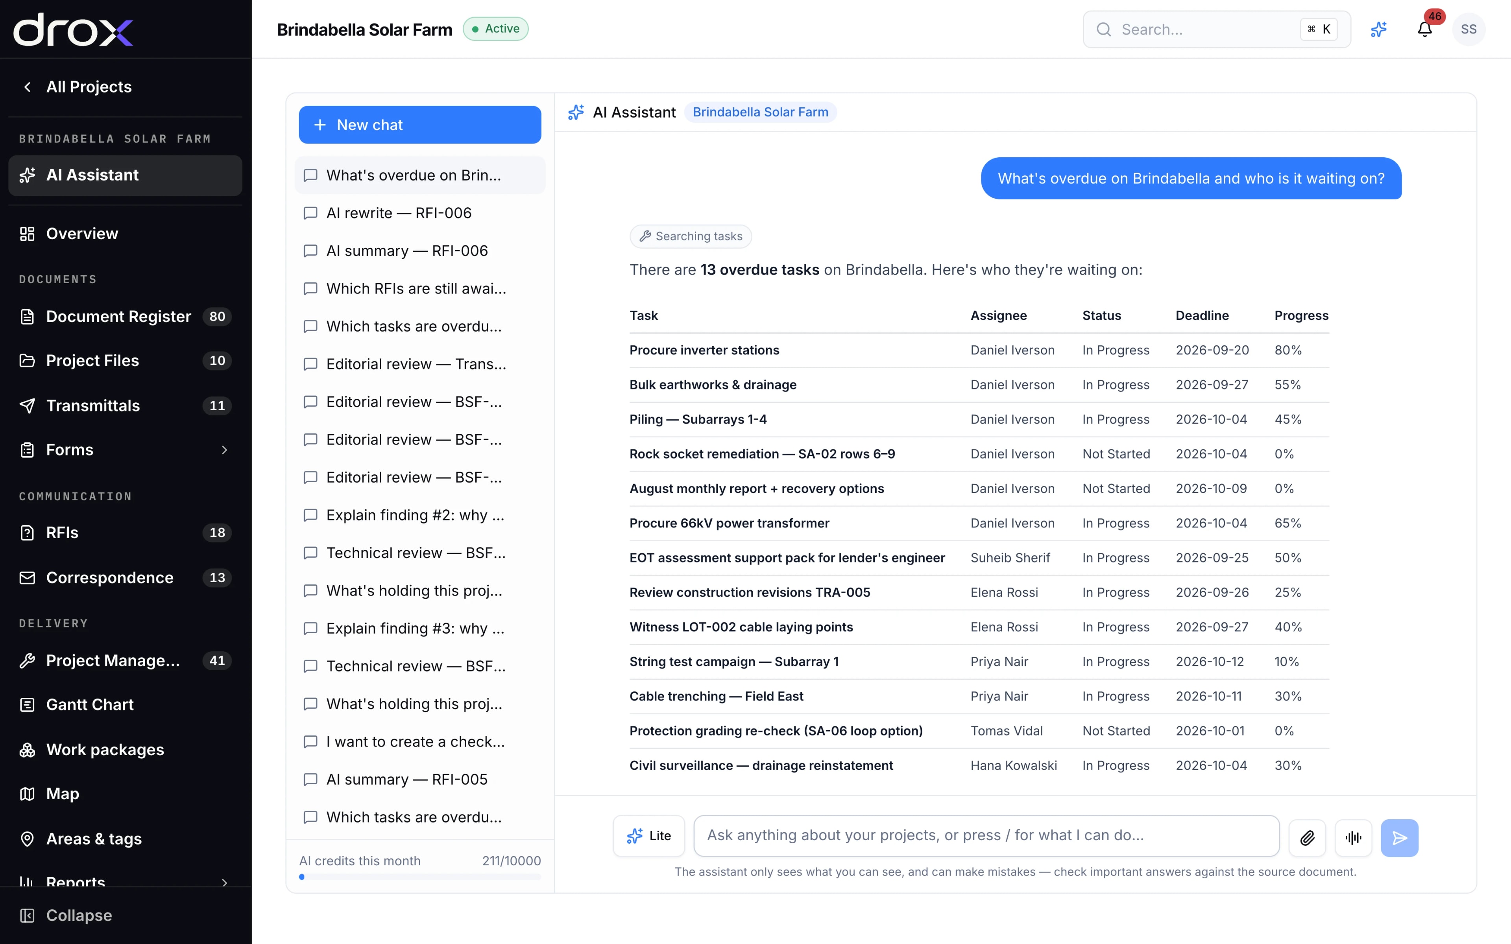Viewport: 1511px width, 944px height.
Task: Focus the Search field
Action: click(1216, 29)
